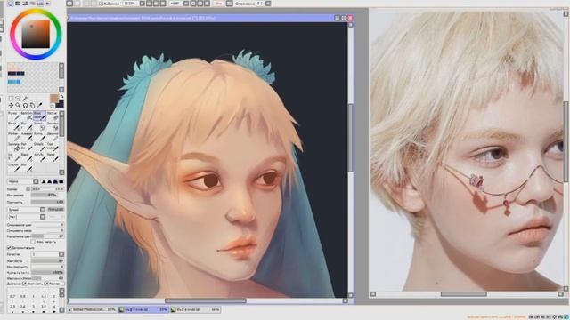This screenshot has height=320, width=570.
Task: Adjust the minimum size slider at 82%
Action: 47,196
